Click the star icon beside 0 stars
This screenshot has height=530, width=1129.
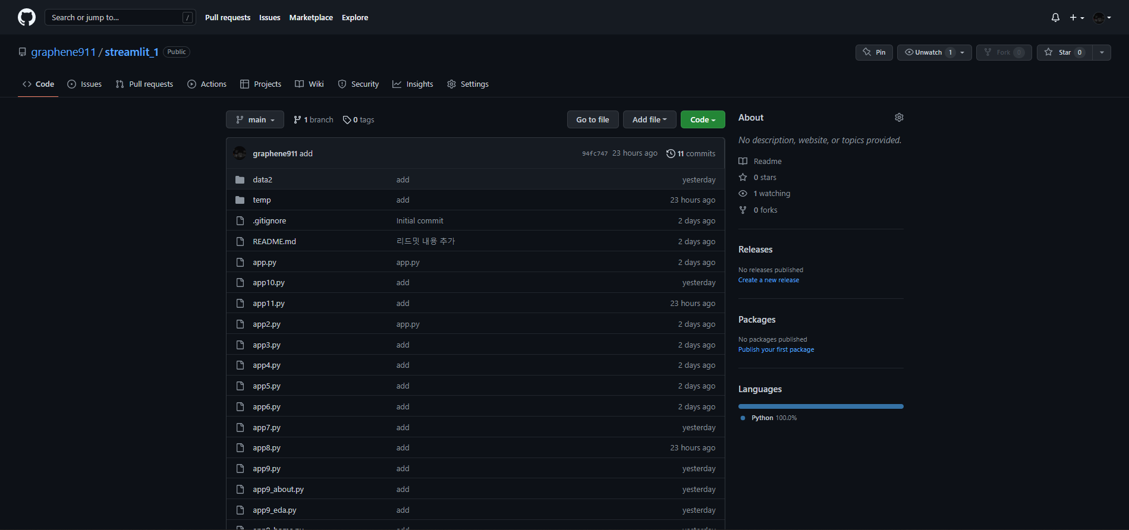[743, 177]
